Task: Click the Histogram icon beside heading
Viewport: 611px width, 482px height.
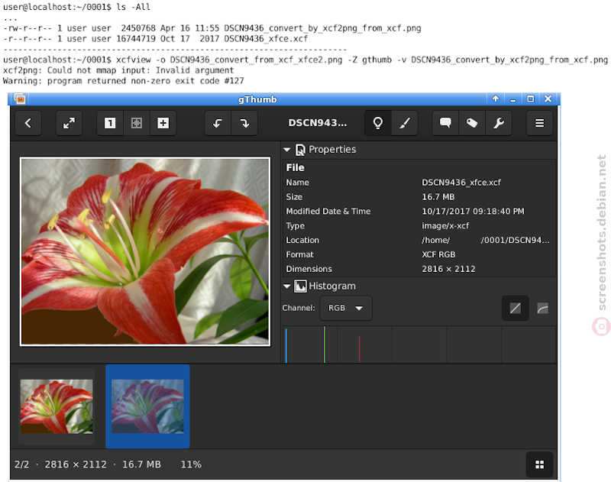Action: (x=300, y=286)
